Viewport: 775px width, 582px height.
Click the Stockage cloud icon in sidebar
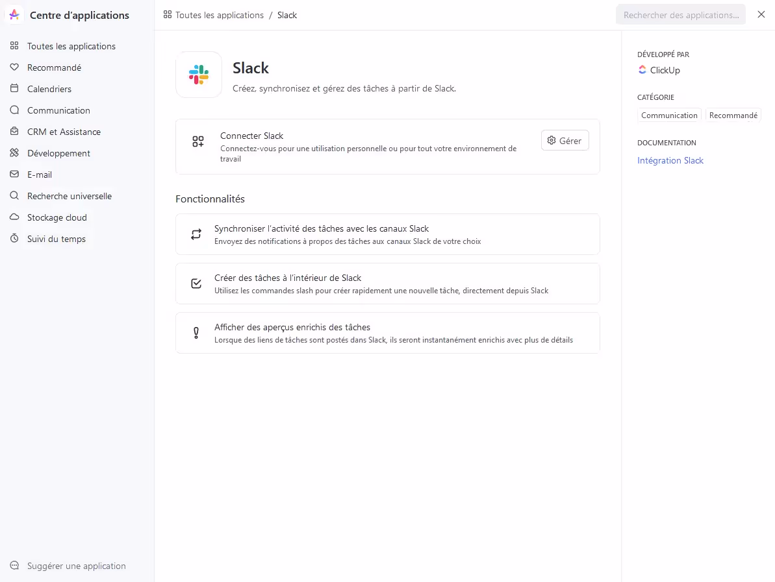point(14,217)
